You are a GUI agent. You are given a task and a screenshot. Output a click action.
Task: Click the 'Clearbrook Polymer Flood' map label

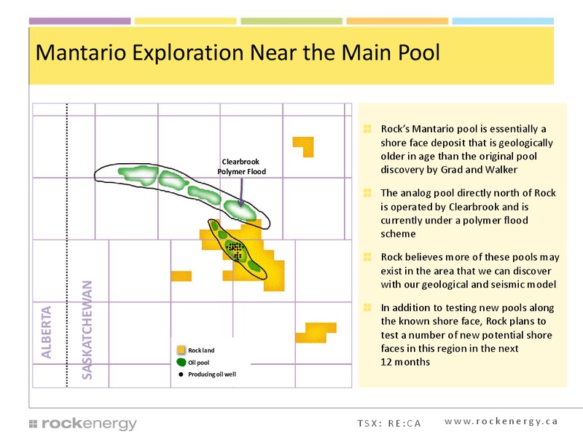[241, 167]
